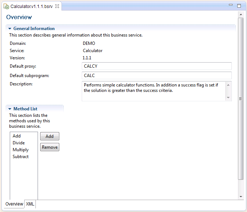Select Multiply method in the list
Viewport: 247px width, 212px height.
tap(21, 150)
